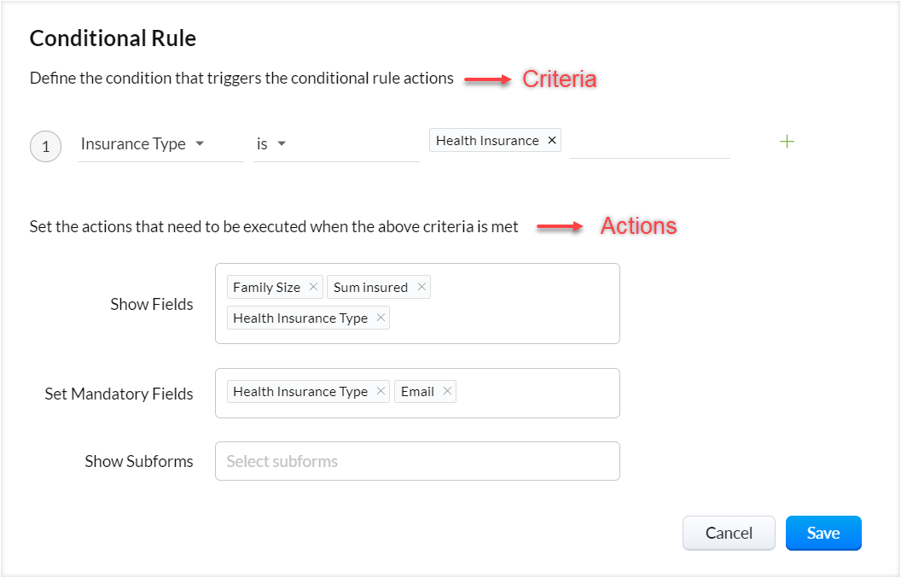Viewport: 901px width, 578px height.
Task: Select the Health Insurance criteria tag label
Action: pos(487,141)
